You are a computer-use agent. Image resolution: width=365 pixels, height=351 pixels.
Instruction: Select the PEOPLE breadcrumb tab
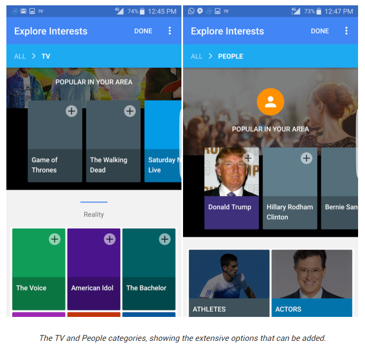tap(230, 56)
